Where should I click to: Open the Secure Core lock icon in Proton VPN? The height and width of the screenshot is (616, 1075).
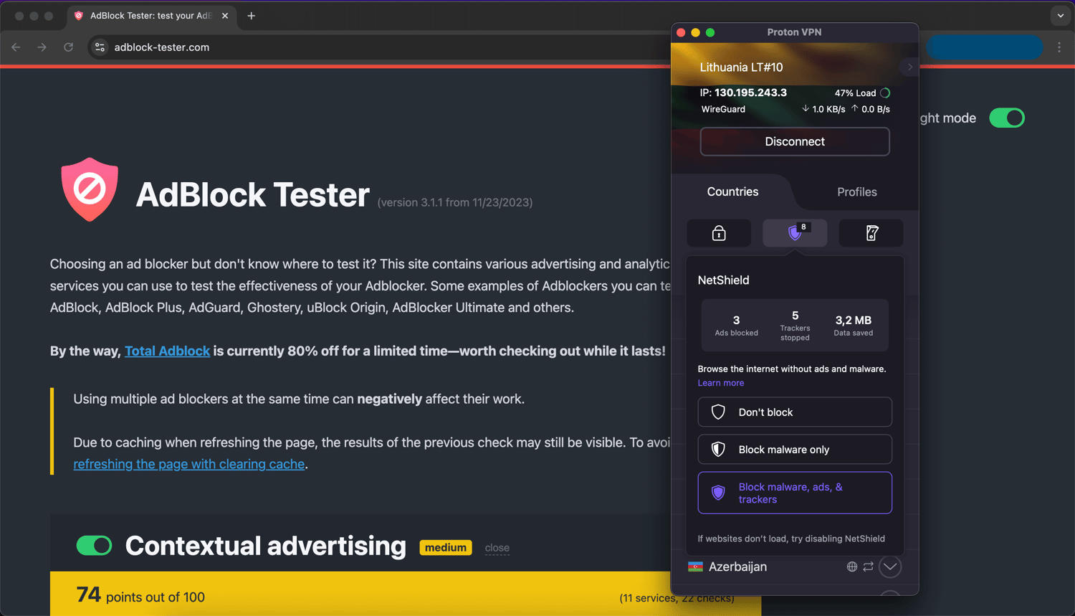(719, 233)
